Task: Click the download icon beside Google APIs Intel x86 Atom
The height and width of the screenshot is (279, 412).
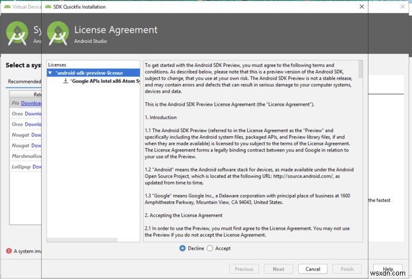Action: [66, 81]
